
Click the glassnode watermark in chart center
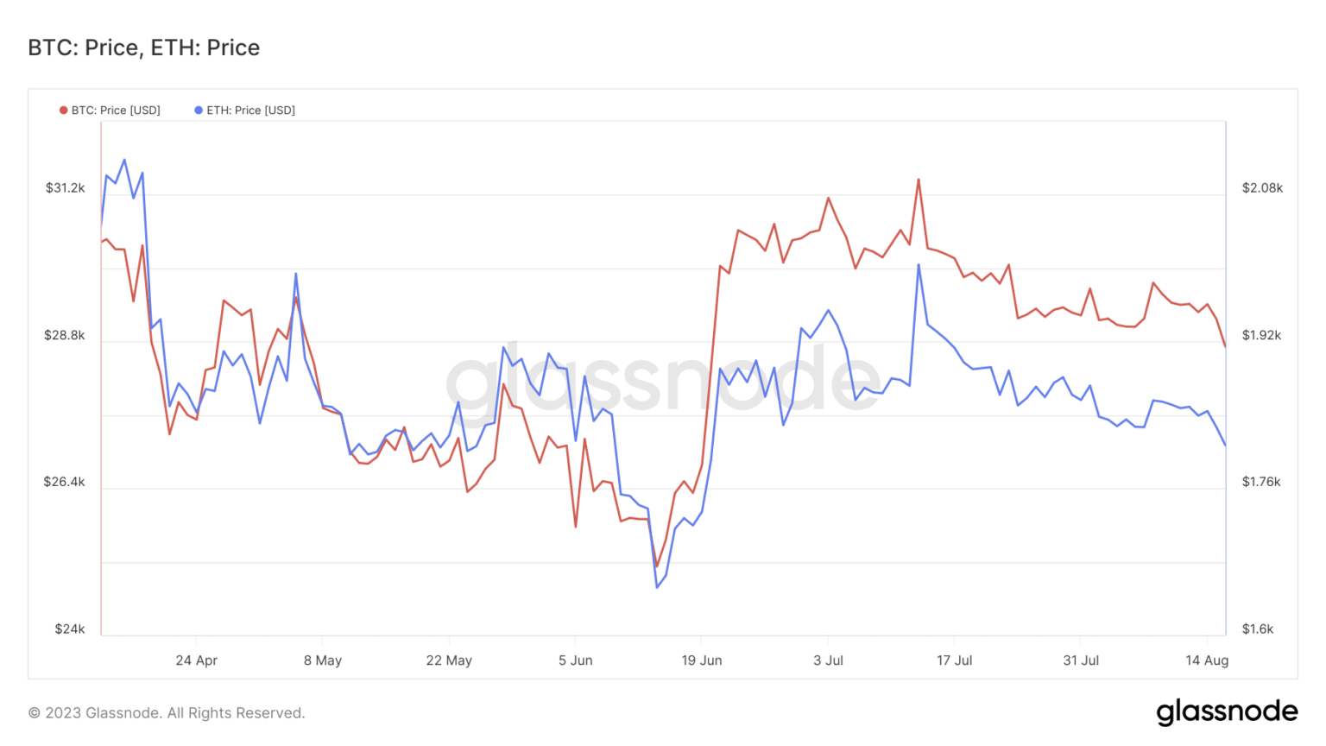click(663, 380)
